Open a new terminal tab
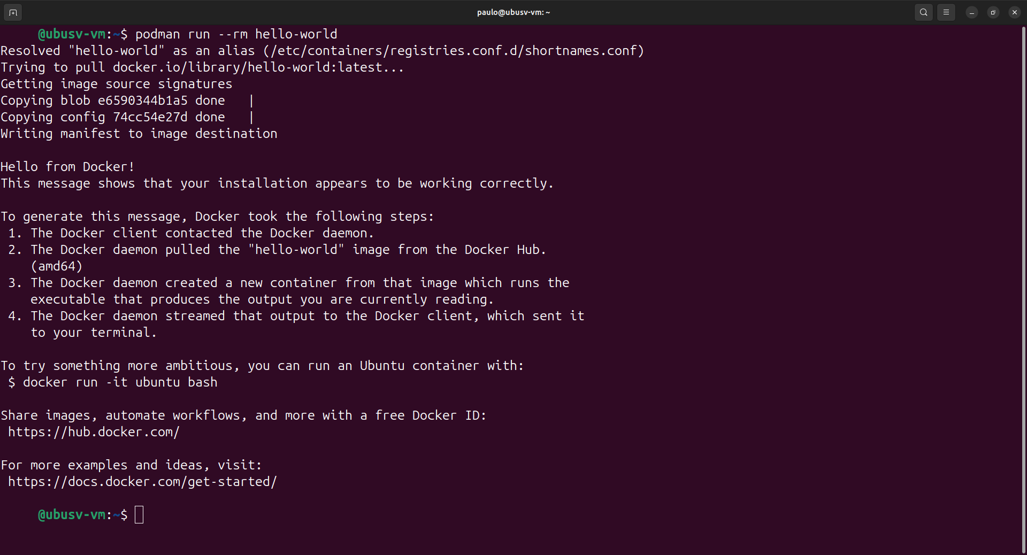The height and width of the screenshot is (555, 1027). point(12,12)
